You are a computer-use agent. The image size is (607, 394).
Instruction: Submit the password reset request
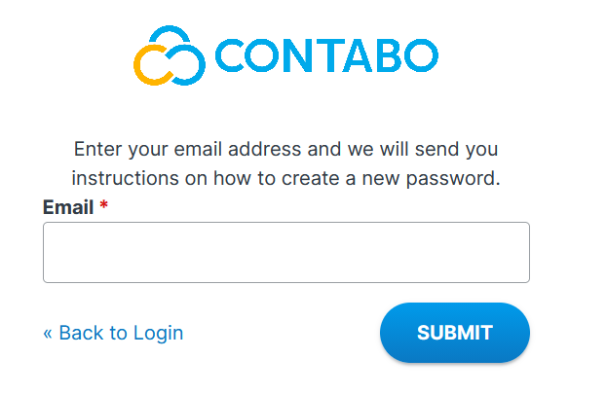454,333
